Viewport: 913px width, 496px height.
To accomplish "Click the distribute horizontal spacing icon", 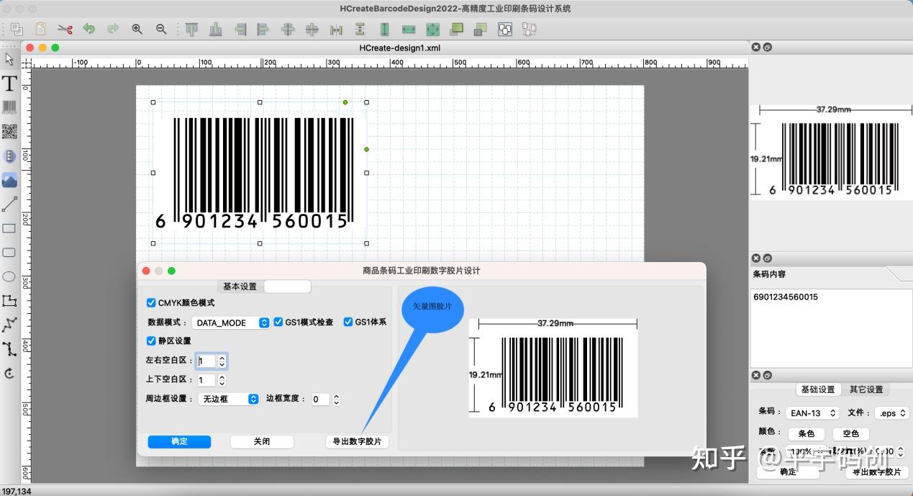I will pos(336,30).
